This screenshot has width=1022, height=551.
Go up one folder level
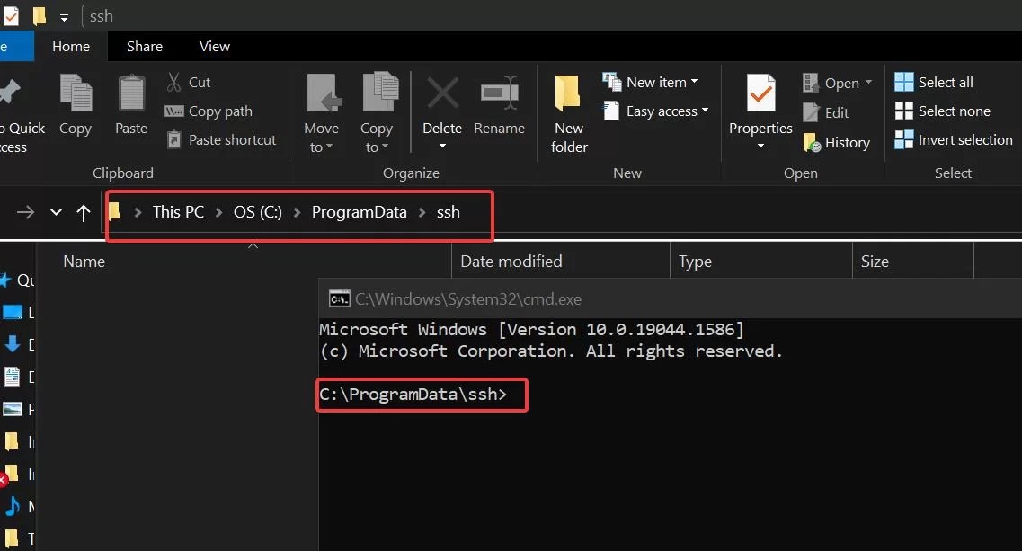point(84,212)
